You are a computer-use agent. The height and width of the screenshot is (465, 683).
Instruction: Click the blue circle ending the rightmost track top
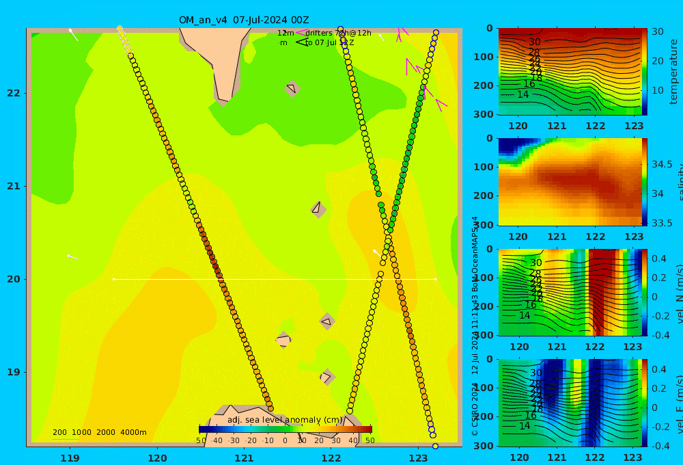pyautogui.click(x=436, y=33)
